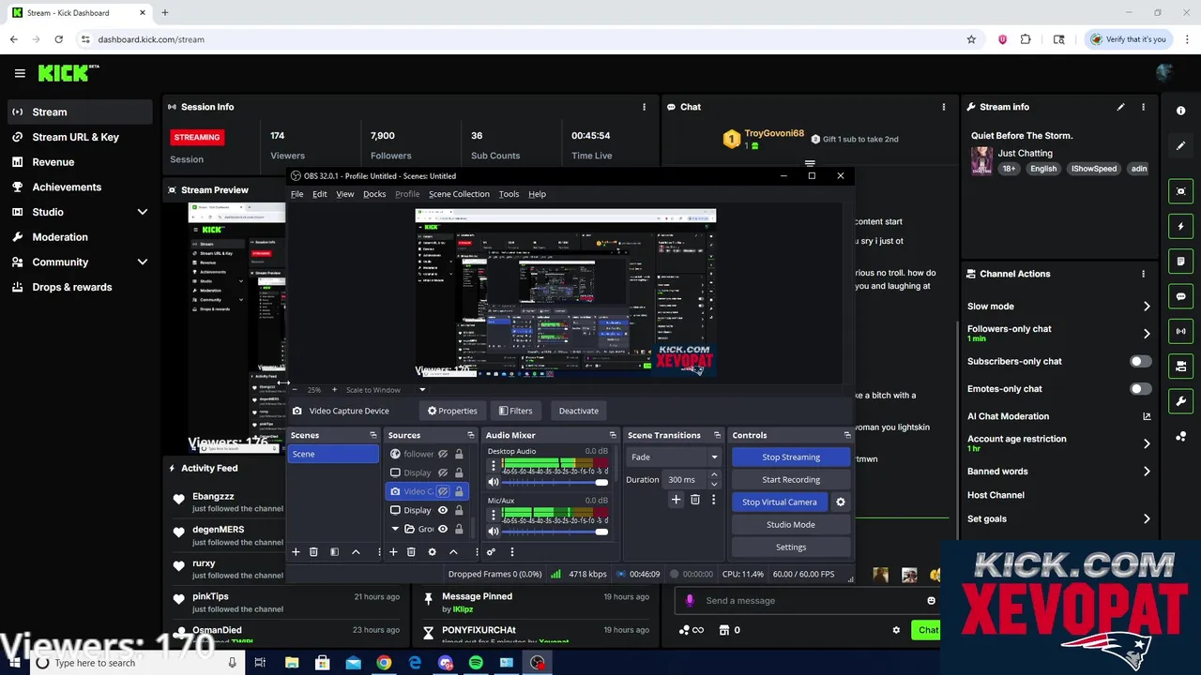Add a new scene in OBS
1201x675 pixels.
click(296, 552)
